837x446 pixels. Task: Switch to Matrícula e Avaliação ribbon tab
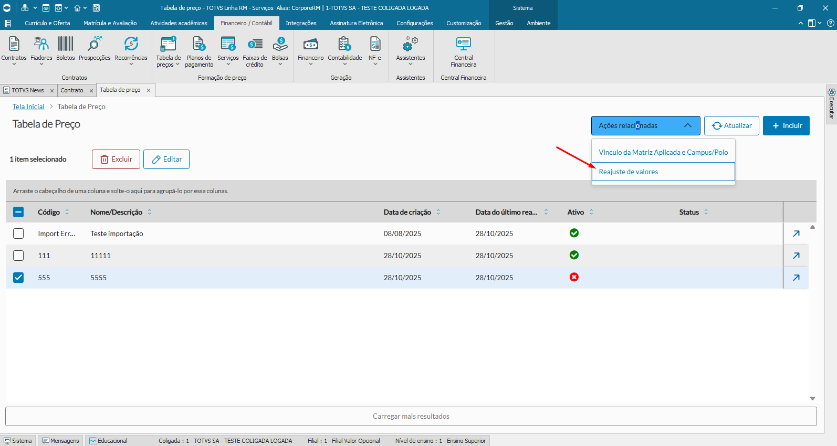click(110, 23)
